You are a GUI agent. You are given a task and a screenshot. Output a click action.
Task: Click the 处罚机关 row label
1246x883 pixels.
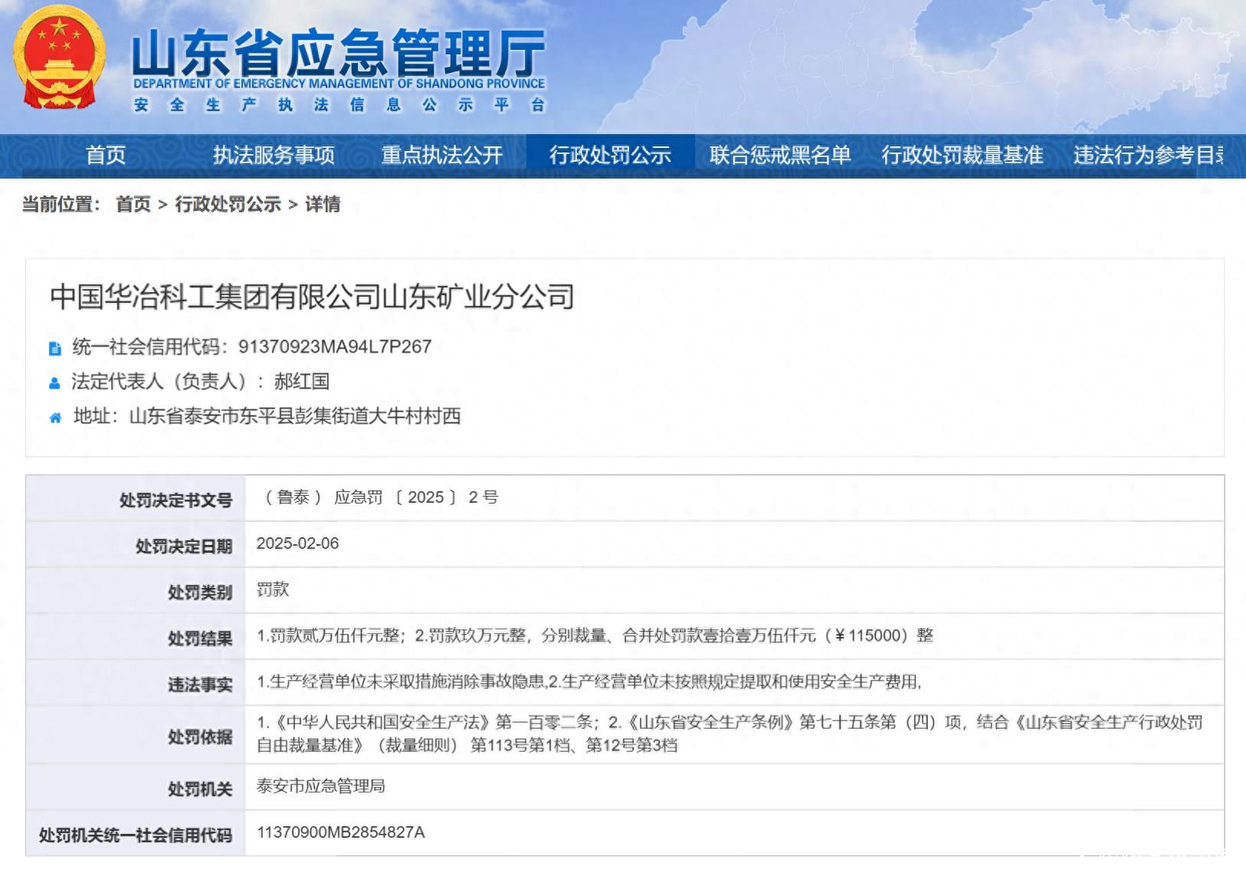pos(200,789)
